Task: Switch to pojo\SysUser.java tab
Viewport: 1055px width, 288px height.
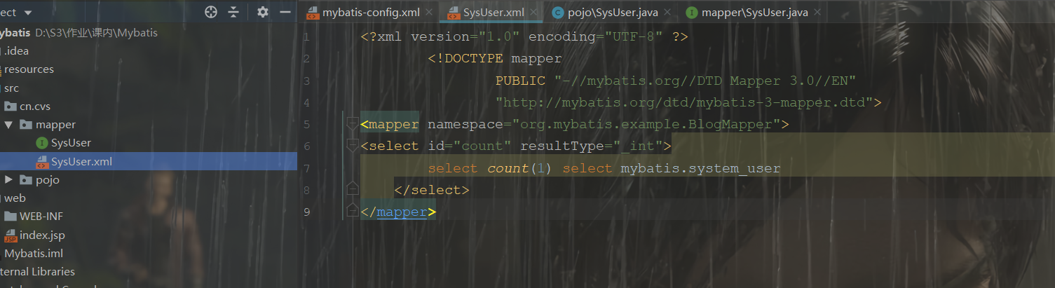Action: pyautogui.click(x=613, y=13)
